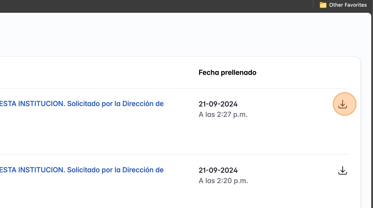Click the "A las 2:27 p.m." time text

[x=223, y=115]
